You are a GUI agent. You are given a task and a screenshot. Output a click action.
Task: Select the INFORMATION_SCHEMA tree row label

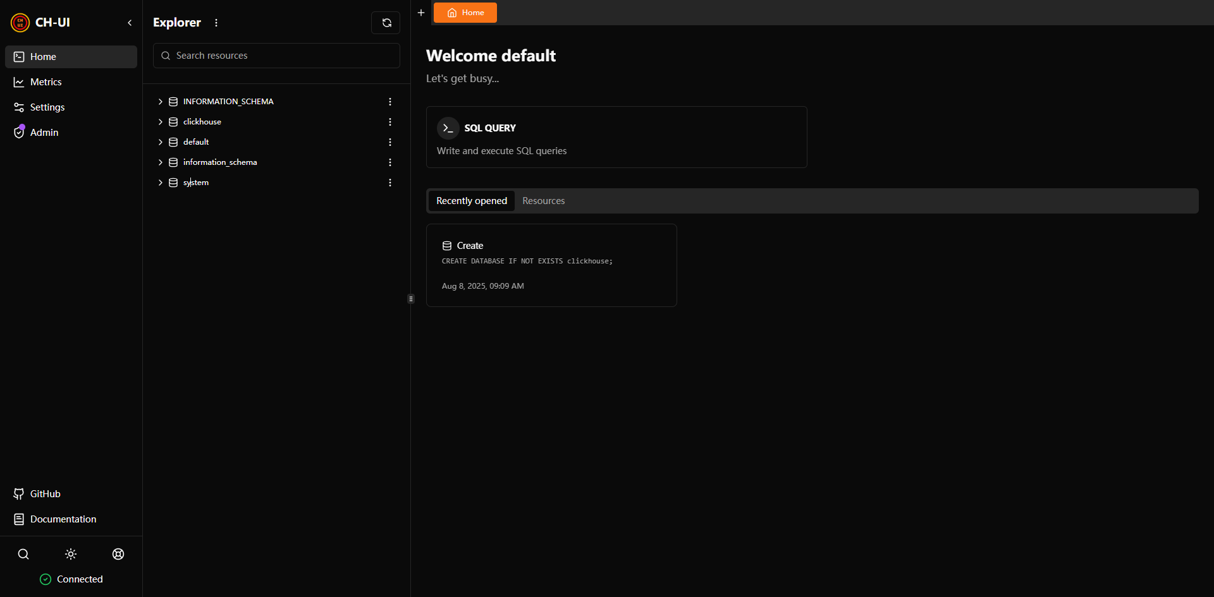228,102
